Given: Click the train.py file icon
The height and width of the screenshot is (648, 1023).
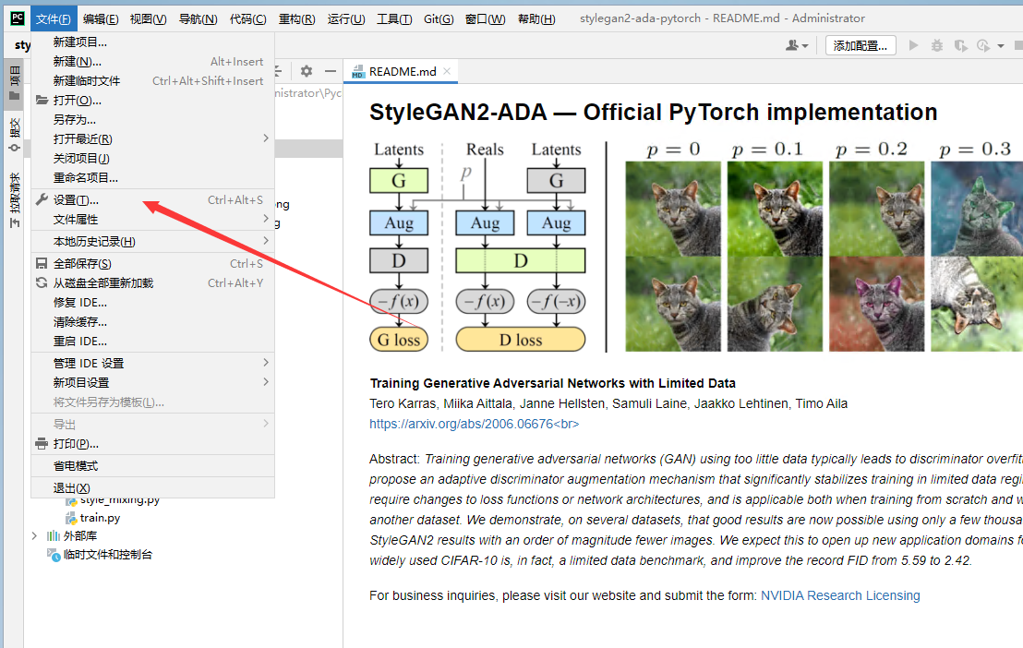Looking at the screenshot, I should pos(71,518).
